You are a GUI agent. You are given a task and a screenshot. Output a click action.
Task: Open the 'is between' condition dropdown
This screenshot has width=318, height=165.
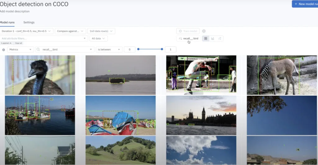(x=109, y=50)
